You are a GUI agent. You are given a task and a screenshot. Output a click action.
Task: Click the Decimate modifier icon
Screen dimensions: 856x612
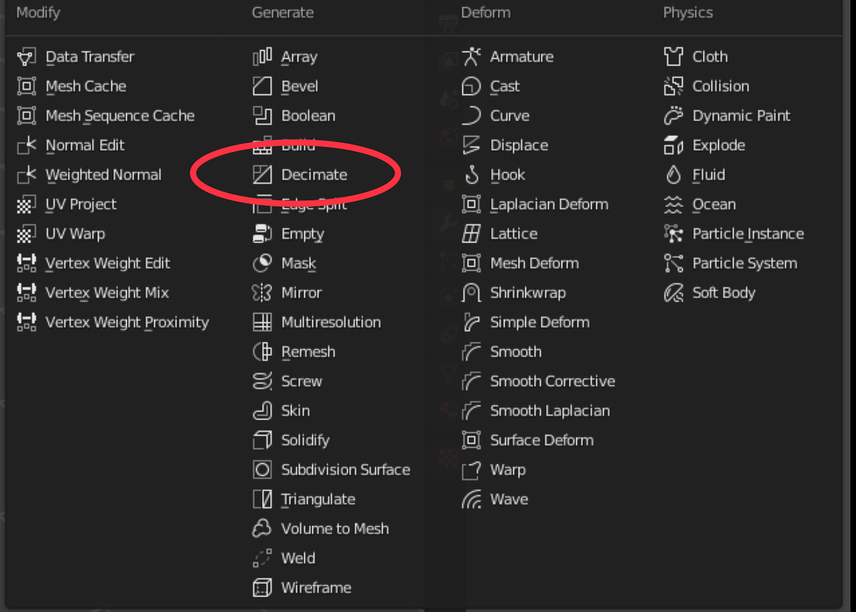coord(262,175)
